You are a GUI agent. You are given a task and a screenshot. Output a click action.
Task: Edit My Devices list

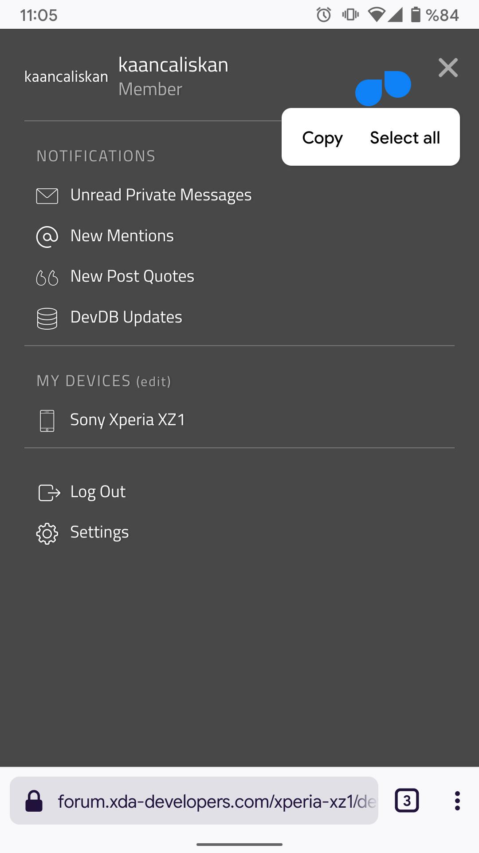pyautogui.click(x=153, y=382)
